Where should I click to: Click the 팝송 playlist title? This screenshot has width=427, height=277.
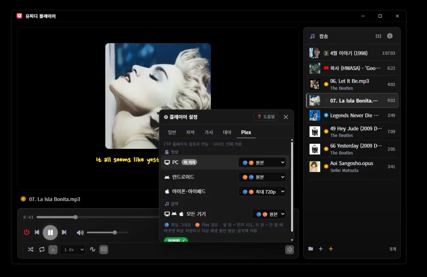[324, 36]
